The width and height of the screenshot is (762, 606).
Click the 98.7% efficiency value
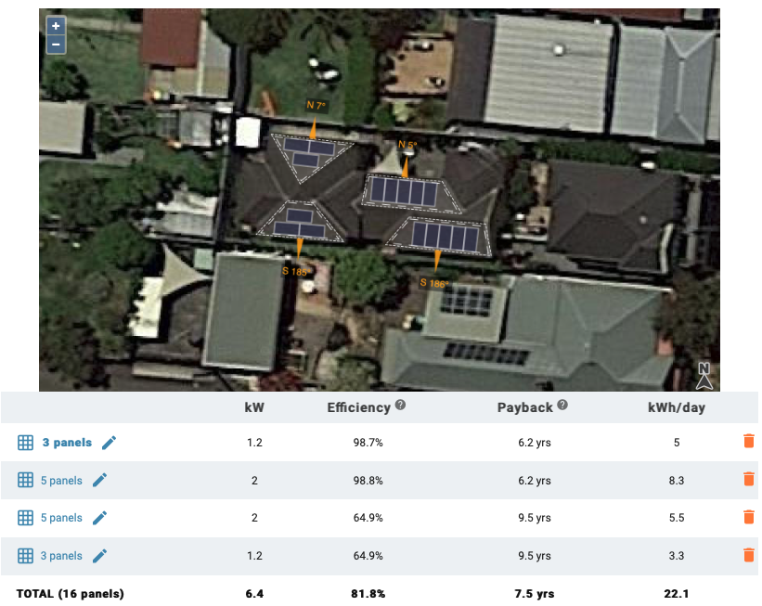pyautogui.click(x=368, y=443)
